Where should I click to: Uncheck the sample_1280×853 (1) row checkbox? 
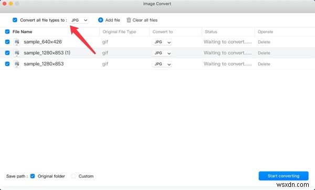(7, 53)
